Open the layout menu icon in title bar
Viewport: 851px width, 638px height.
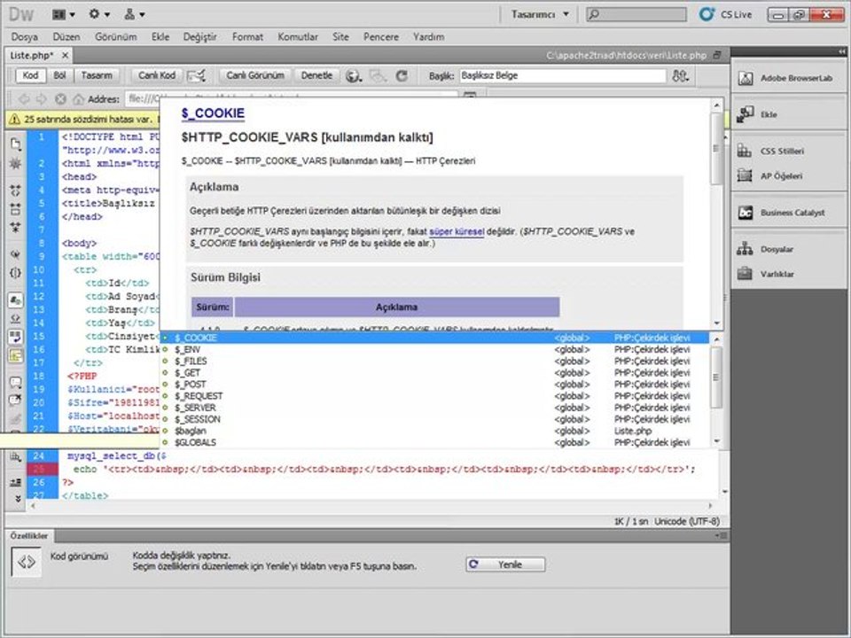[x=64, y=15]
